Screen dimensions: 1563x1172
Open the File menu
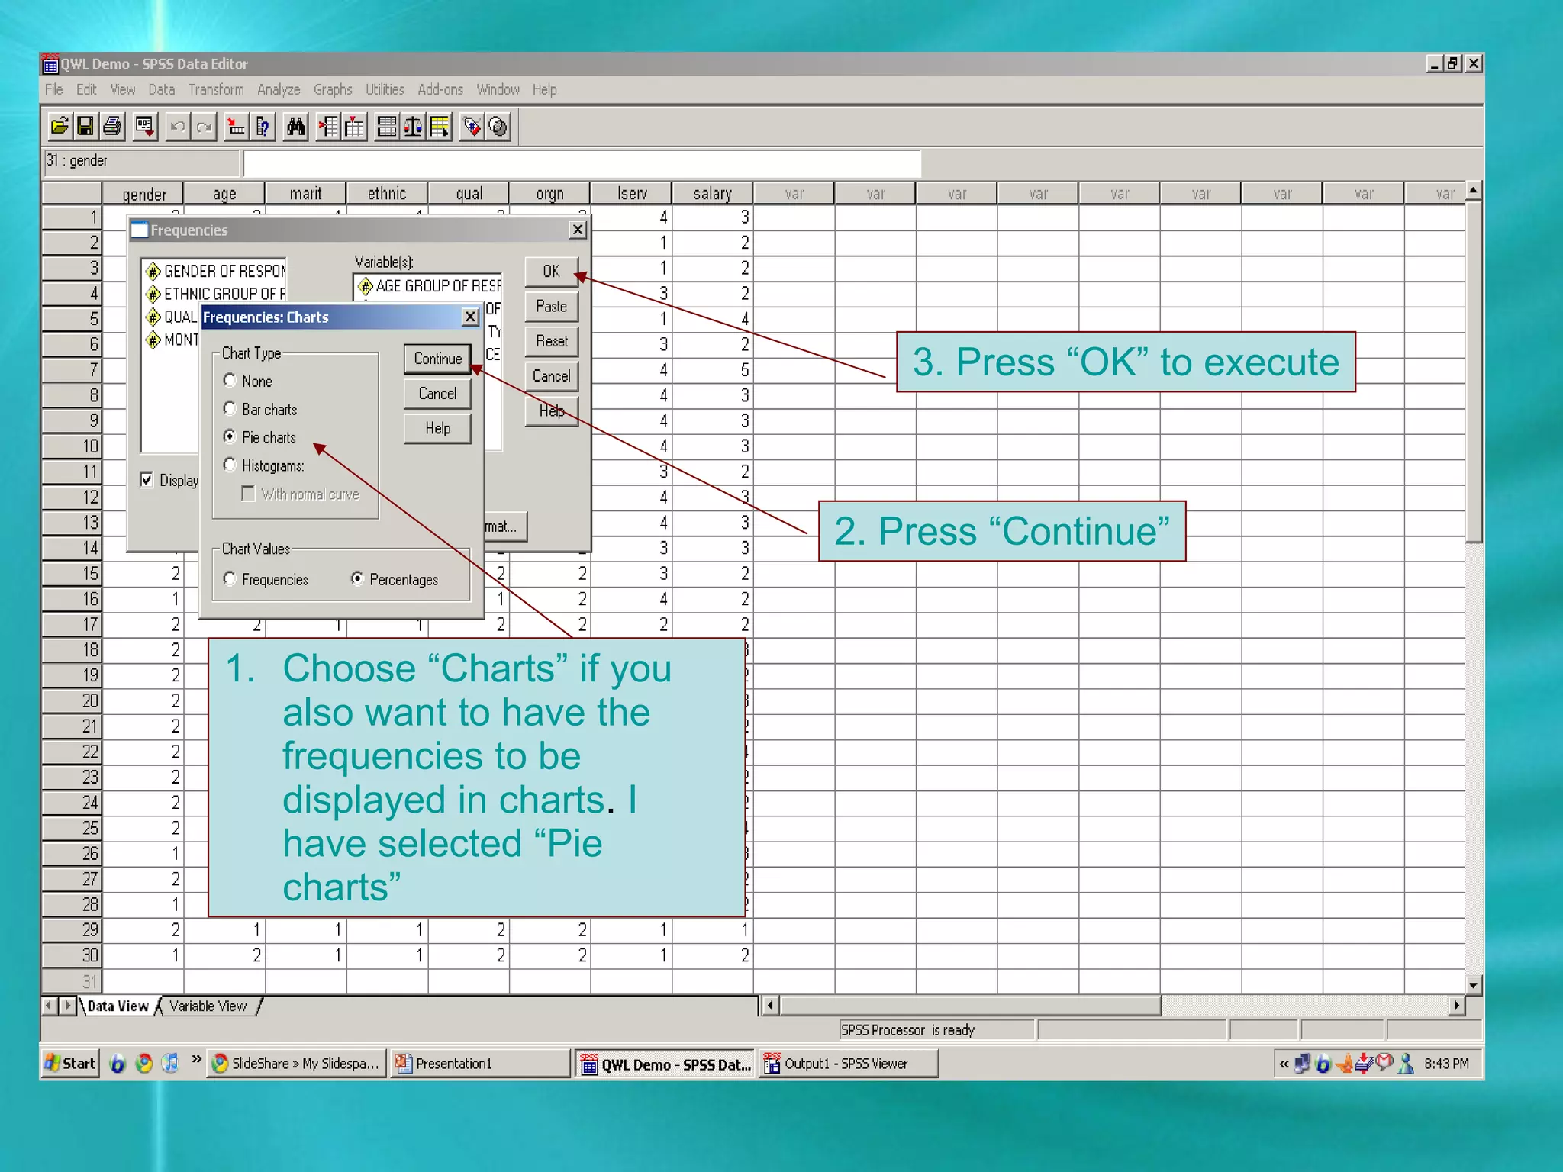pyautogui.click(x=53, y=89)
